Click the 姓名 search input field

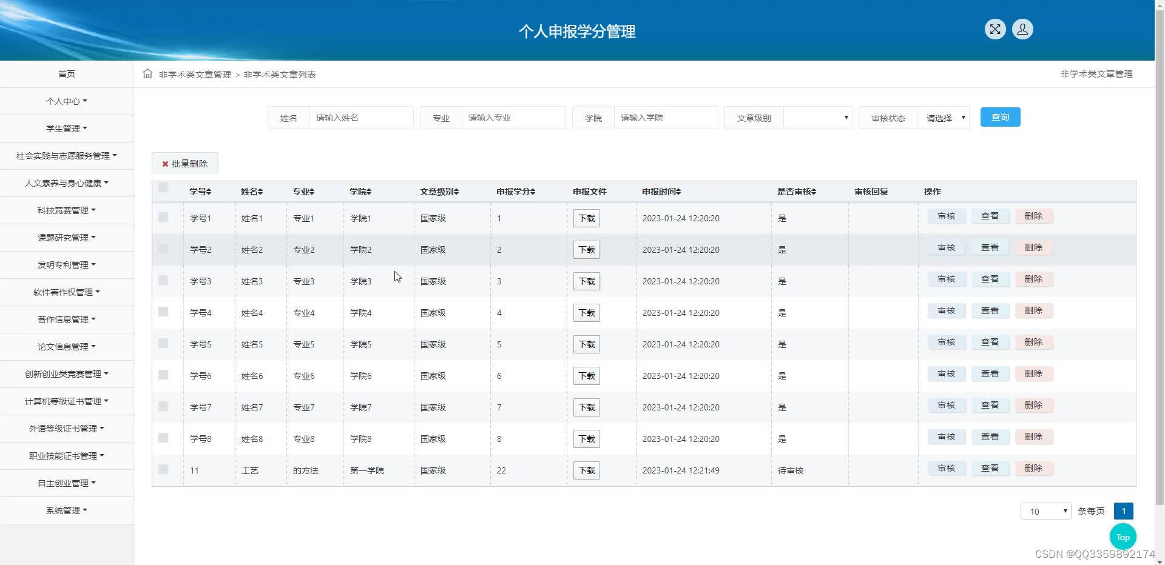(361, 118)
